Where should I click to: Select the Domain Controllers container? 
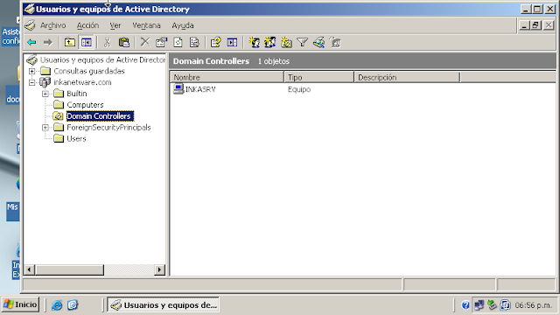(99, 116)
